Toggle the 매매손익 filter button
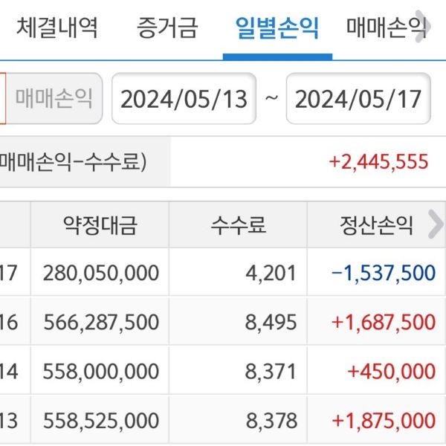The height and width of the screenshot is (446, 446). pyautogui.click(x=54, y=98)
